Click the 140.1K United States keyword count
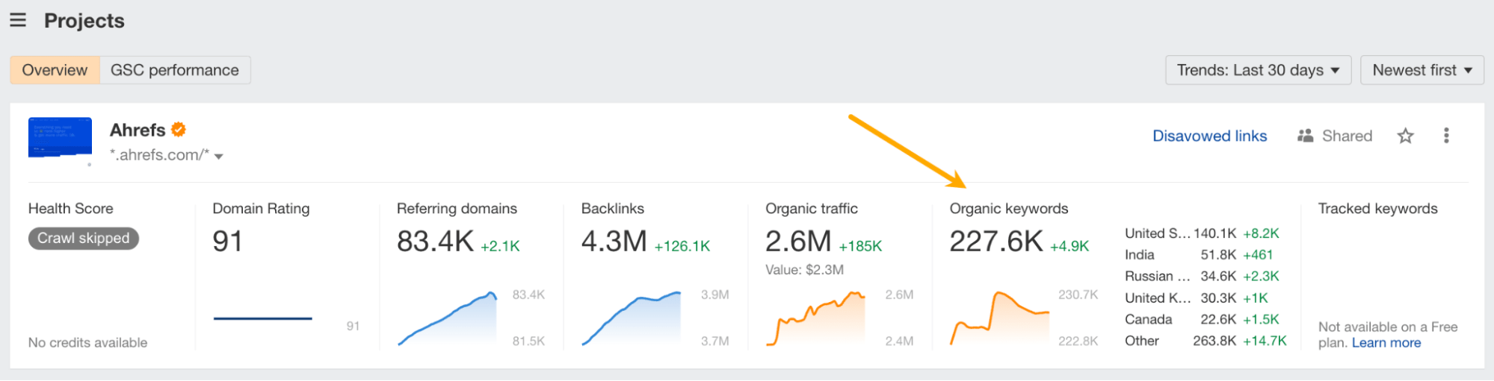 1214,233
